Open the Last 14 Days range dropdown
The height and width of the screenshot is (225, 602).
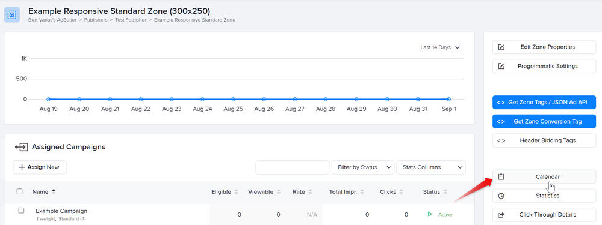tap(440, 47)
